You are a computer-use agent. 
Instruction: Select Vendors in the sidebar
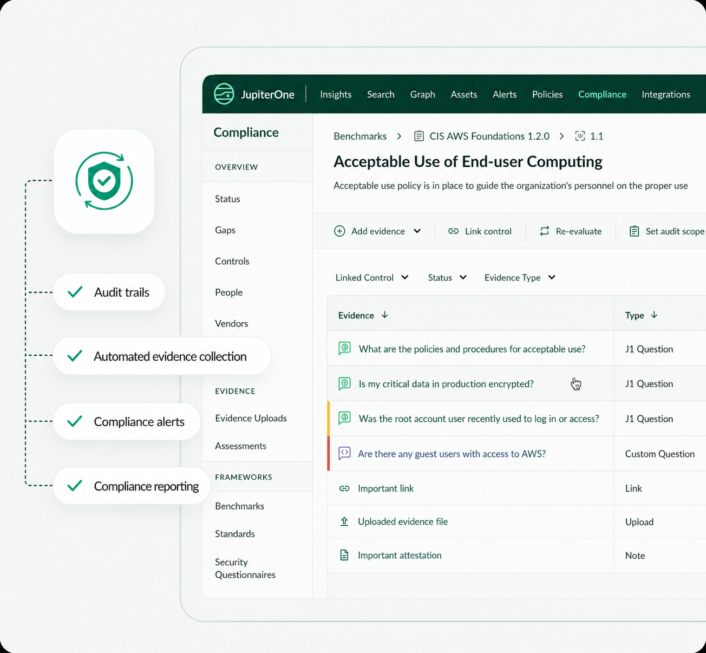click(x=231, y=323)
